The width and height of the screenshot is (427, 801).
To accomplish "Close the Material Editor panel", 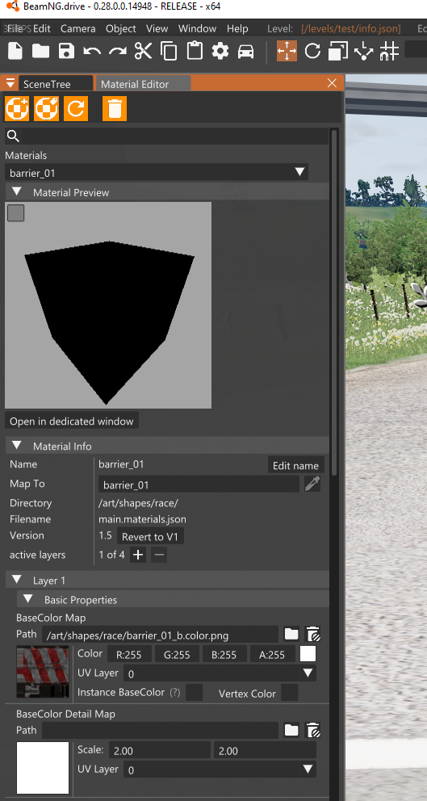I will click(x=332, y=83).
